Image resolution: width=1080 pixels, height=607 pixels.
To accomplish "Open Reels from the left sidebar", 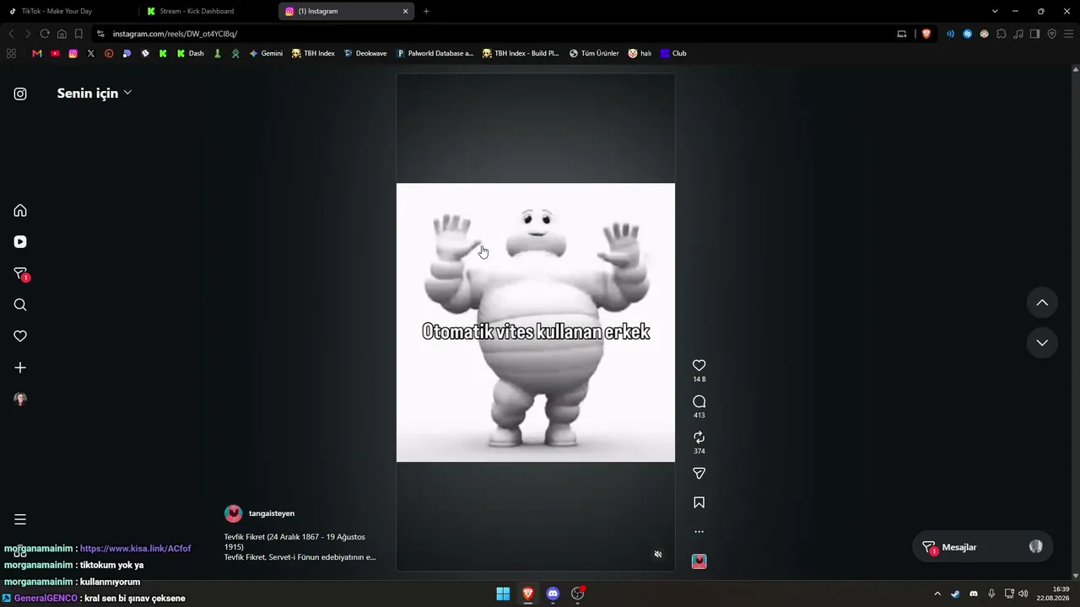I will [20, 242].
